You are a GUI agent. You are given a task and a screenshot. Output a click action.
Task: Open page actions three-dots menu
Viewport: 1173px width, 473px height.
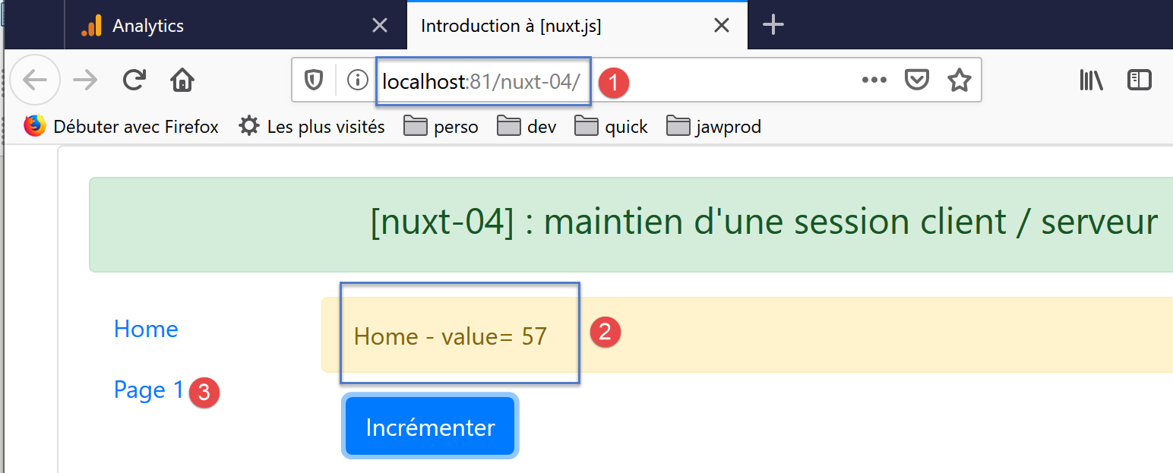pyautogui.click(x=874, y=80)
